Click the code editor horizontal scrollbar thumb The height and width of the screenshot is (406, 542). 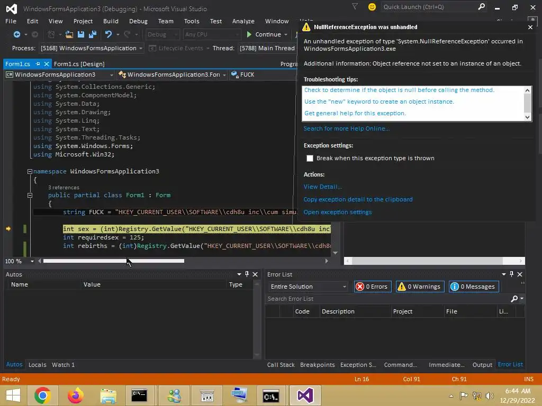(x=113, y=261)
